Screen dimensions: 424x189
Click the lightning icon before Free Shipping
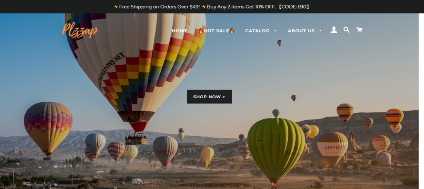coord(116,7)
